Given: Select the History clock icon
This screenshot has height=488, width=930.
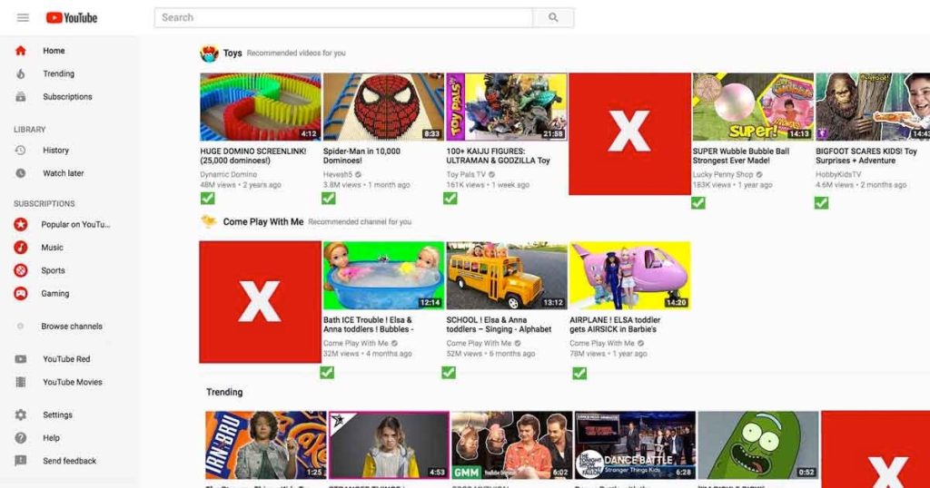Looking at the screenshot, I should point(21,151).
